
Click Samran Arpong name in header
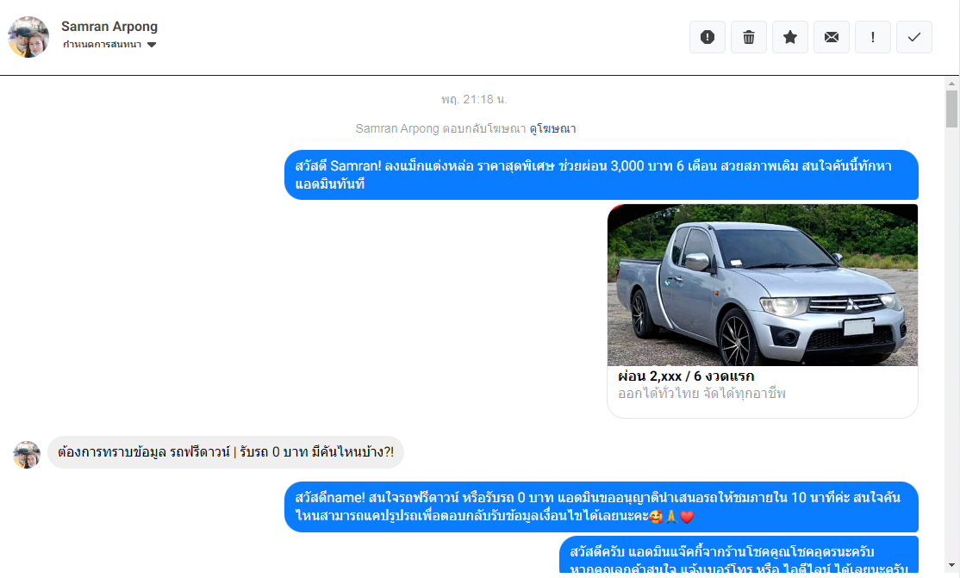(109, 27)
